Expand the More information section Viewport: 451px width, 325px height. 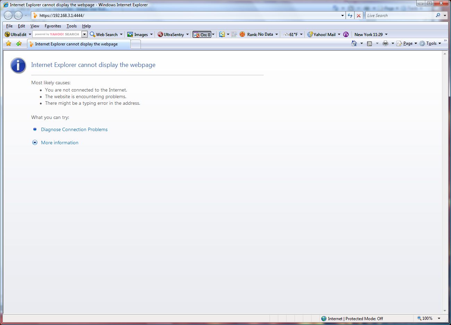pos(59,143)
